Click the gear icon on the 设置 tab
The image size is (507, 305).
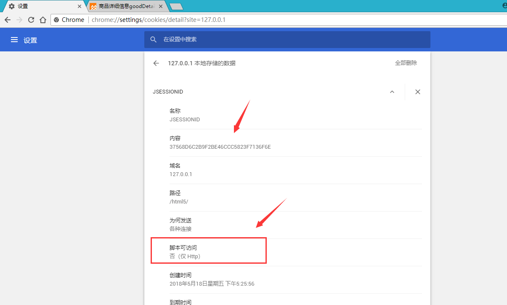(11, 6)
